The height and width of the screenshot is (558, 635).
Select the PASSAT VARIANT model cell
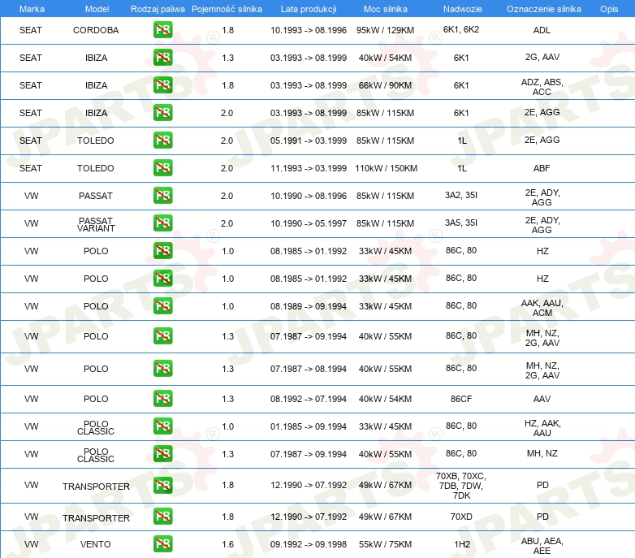[x=96, y=224]
